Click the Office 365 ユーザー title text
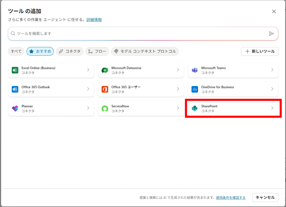The width and height of the screenshot is (286, 207). tap(126, 87)
